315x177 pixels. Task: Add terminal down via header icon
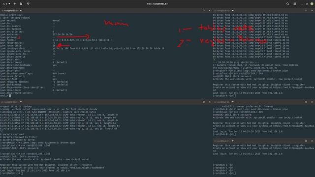point(28,4)
